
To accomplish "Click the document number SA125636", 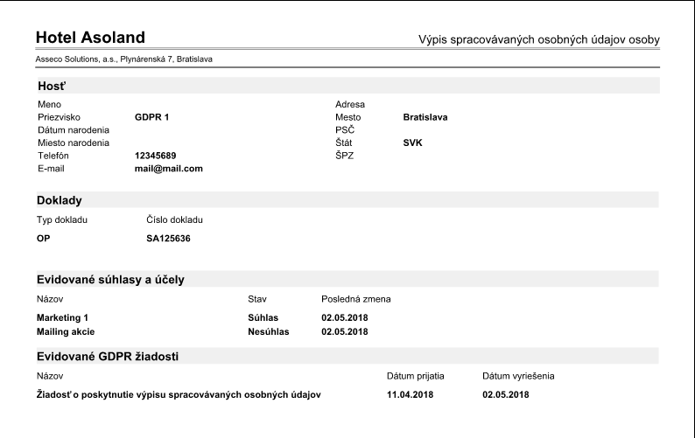I will 168,238.
